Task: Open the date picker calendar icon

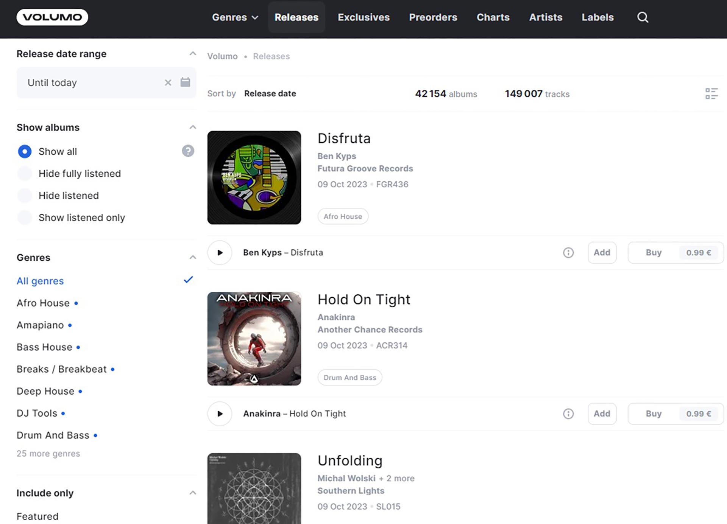Action: click(x=185, y=82)
